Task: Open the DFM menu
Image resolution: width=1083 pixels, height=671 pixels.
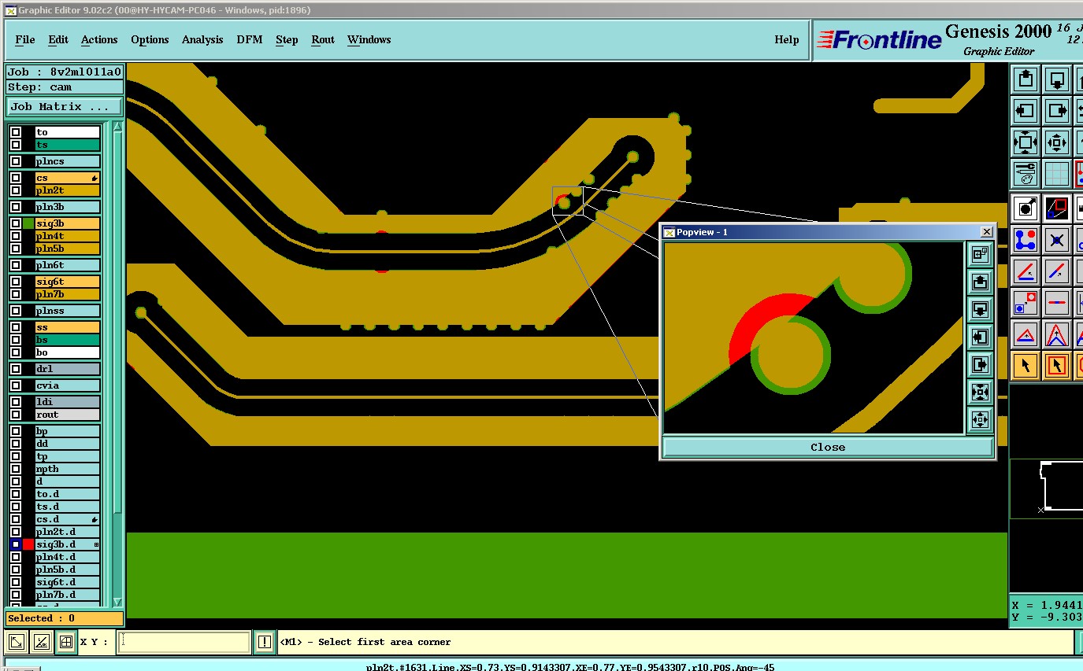Action: tap(250, 39)
